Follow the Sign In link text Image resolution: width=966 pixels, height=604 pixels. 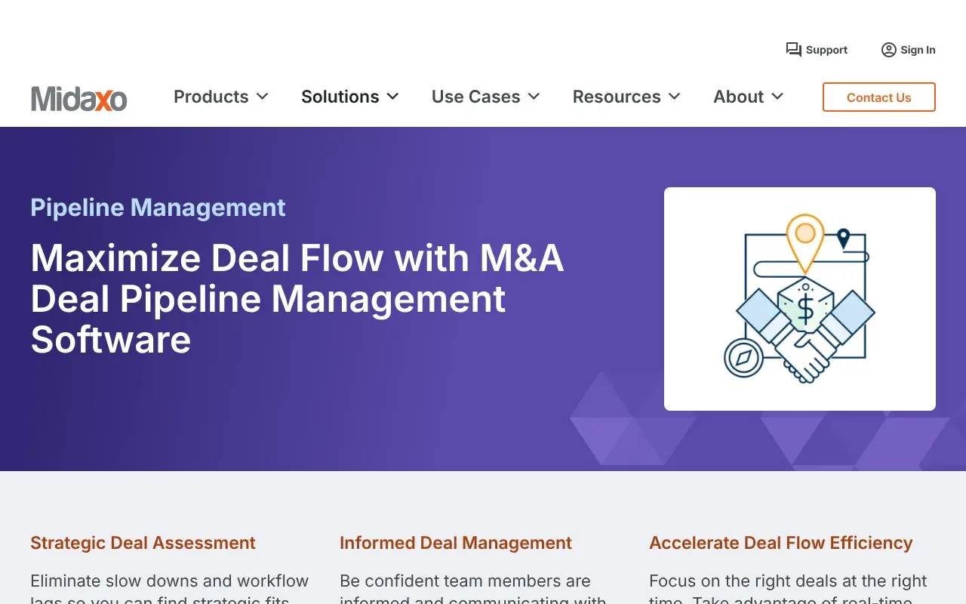918,50
